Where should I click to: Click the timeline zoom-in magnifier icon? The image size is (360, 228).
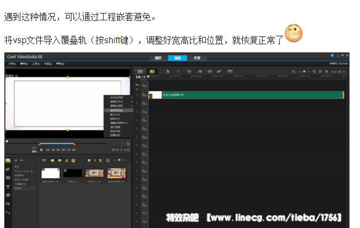(314, 71)
